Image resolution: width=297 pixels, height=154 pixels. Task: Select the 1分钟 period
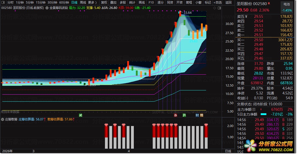click(20, 3)
